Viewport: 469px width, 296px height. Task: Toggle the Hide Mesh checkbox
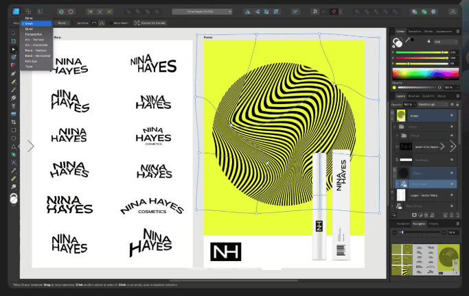111,23
